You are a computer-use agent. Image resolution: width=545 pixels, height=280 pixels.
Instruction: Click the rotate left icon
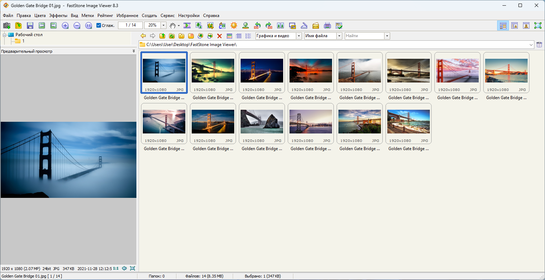[x=257, y=25]
